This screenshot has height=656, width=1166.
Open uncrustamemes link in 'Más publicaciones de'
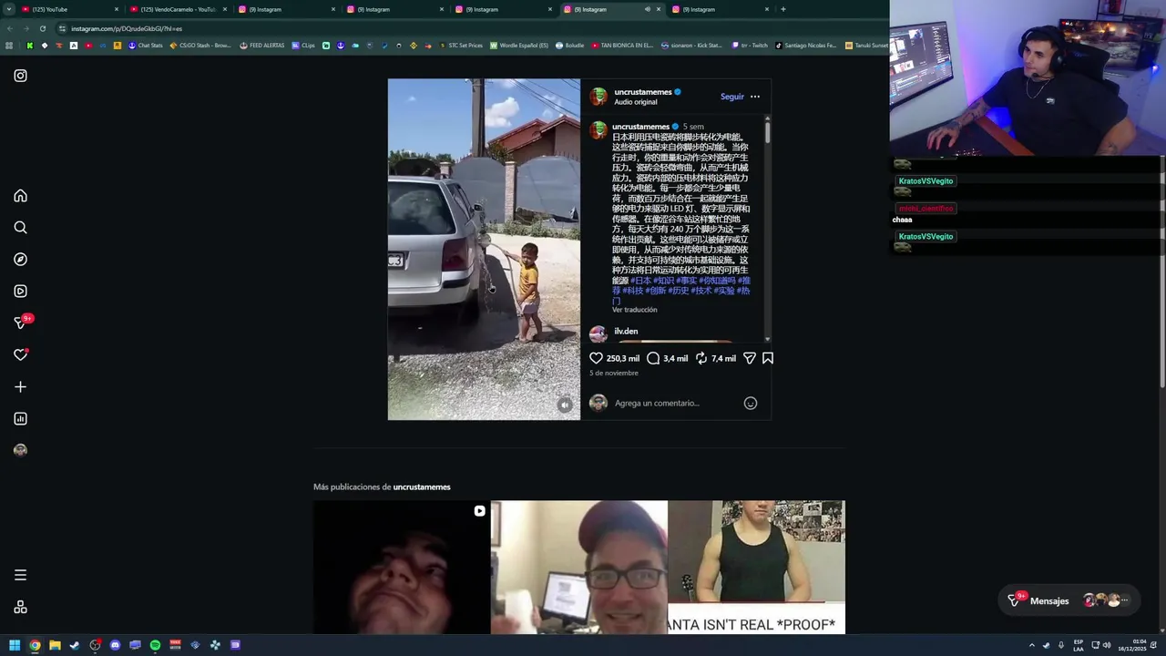[422, 487]
